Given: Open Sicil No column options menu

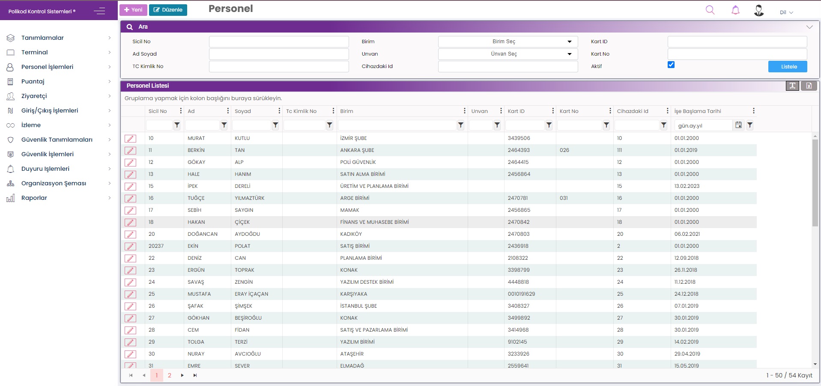Looking at the screenshot, I should coord(181,111).
